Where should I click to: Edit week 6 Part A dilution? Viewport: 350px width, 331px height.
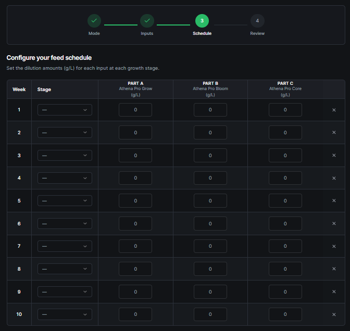135,223
